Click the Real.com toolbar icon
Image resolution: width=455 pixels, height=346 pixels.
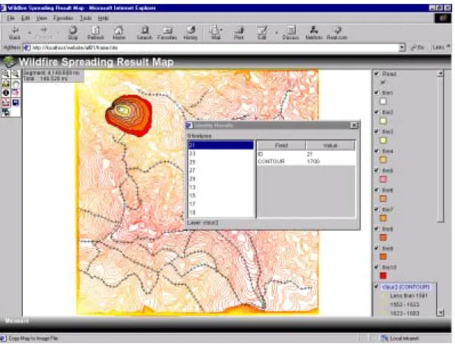[x=337, y=33]
